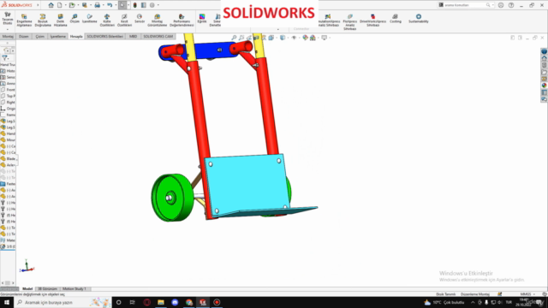Open the 3B Görünüm bottom tab
Viewport: 548px width, 308px height.
point(47,289)
